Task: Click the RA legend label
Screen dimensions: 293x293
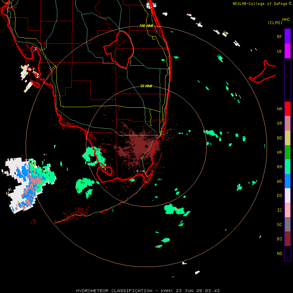Action: [279, 167]
